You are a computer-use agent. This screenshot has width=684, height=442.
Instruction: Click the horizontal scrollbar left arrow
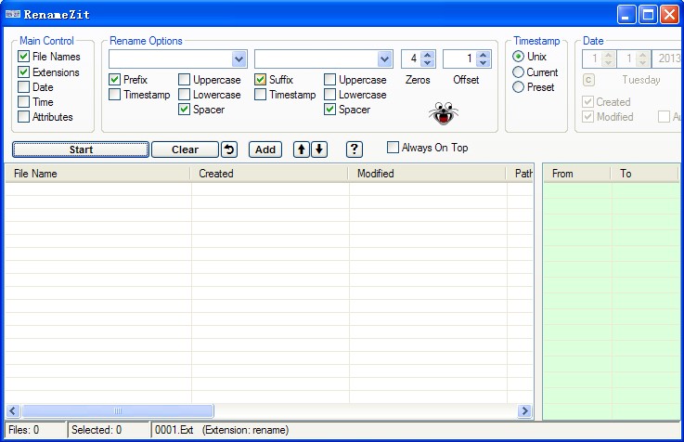(13, 410)
